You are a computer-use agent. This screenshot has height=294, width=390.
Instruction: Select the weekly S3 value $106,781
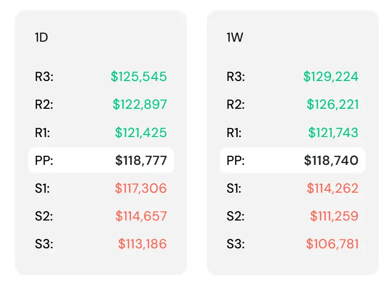tap(332, 244)
